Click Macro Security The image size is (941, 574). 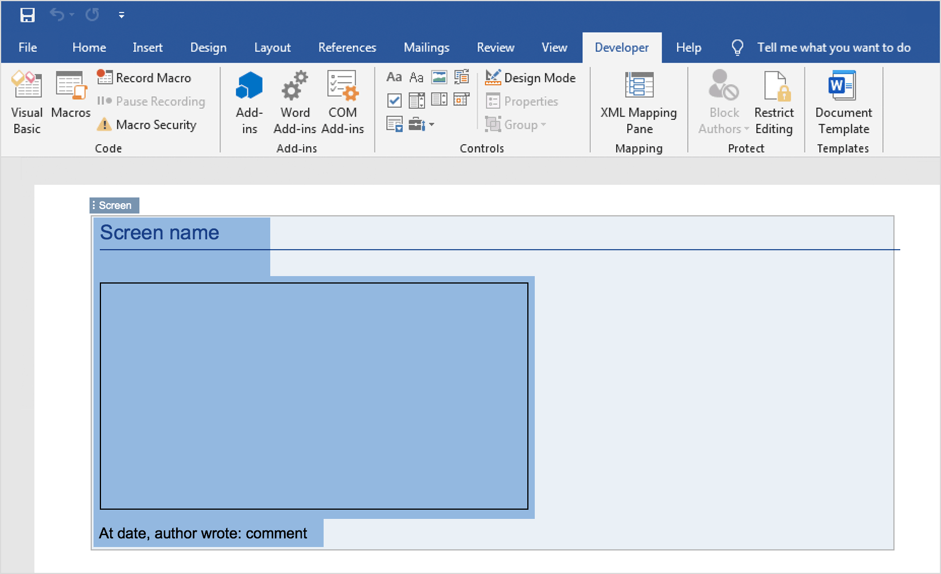point(147,125)
